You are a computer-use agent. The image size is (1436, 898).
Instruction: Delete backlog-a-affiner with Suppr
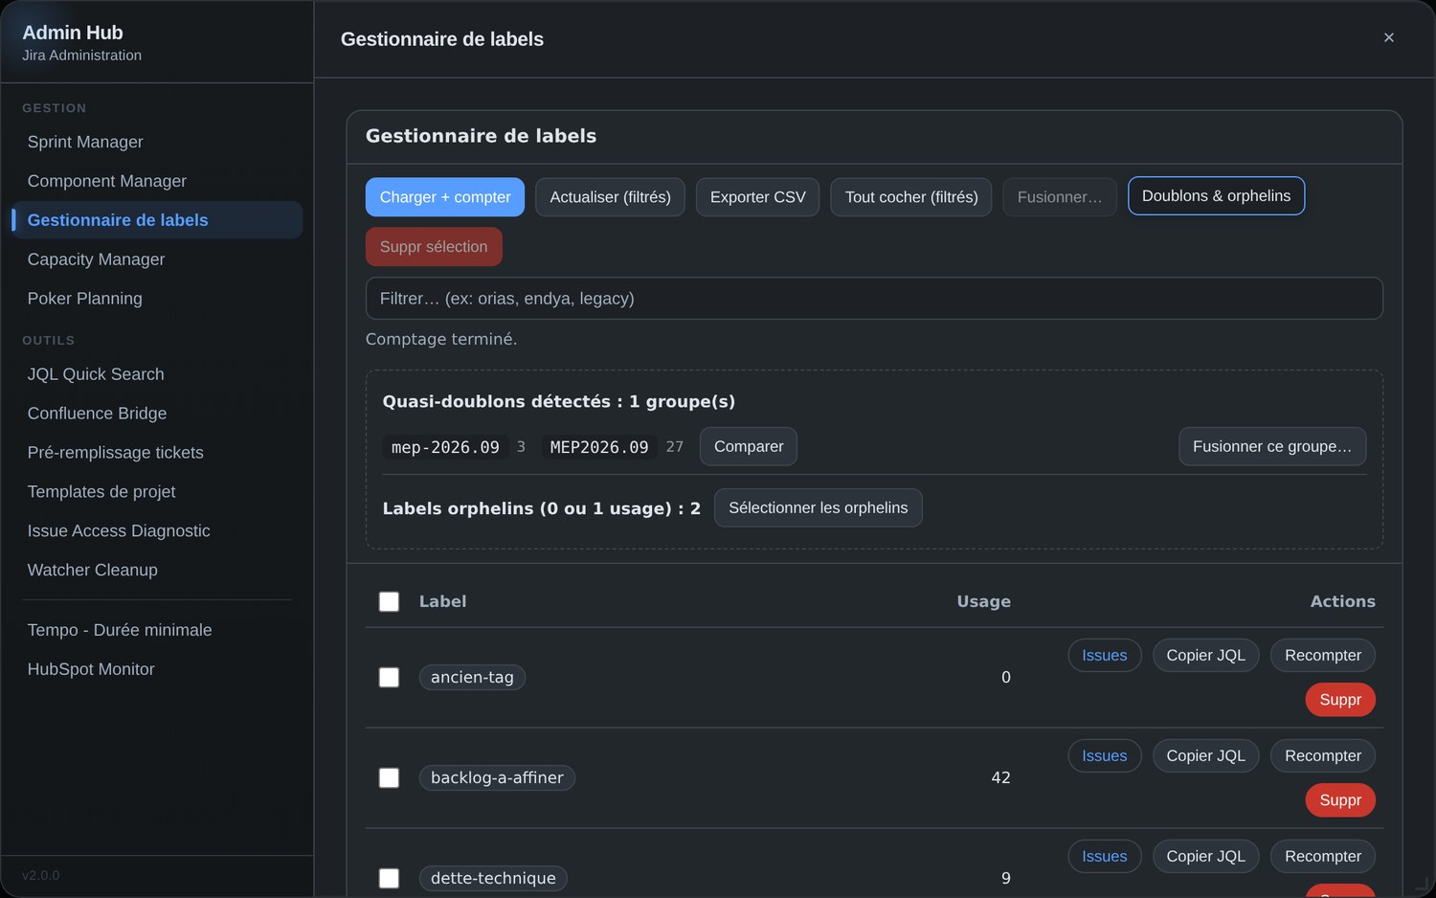coord(1340,800)
